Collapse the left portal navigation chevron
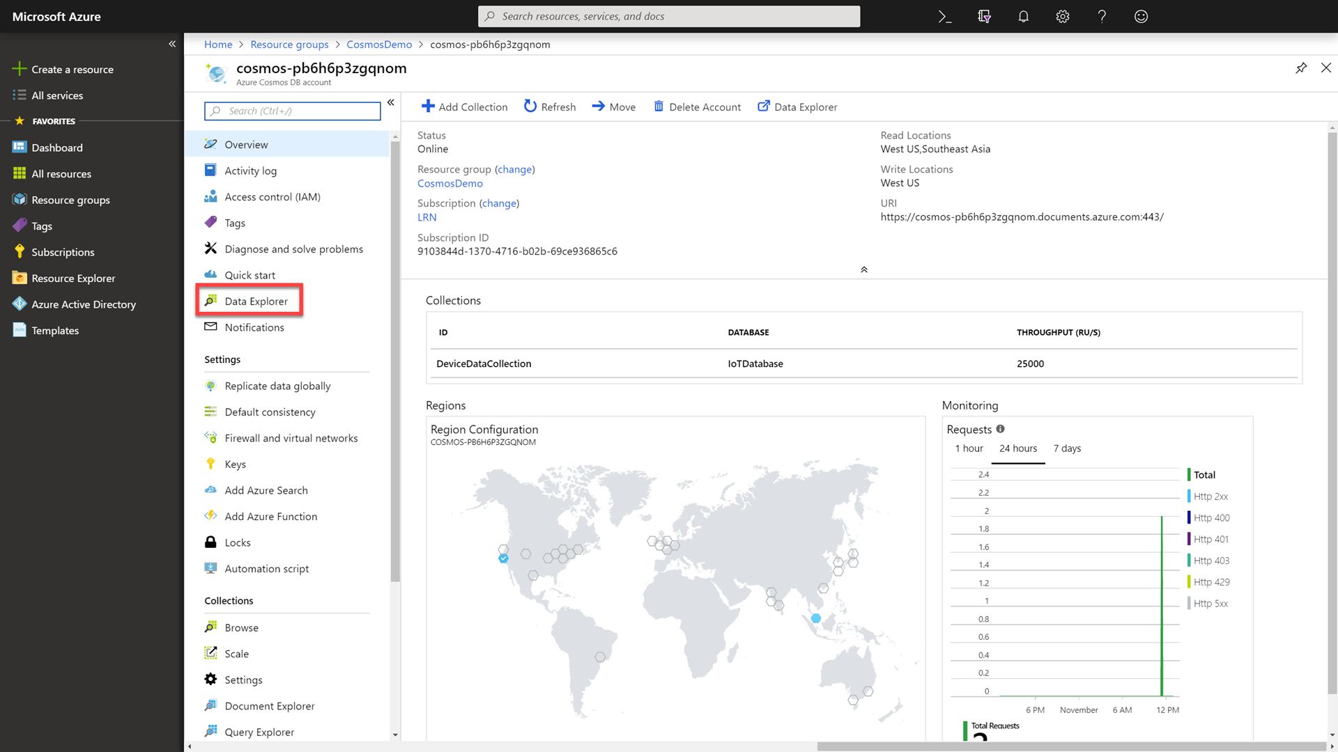Viewport: 1338px width, 752px height. (172, 44)
